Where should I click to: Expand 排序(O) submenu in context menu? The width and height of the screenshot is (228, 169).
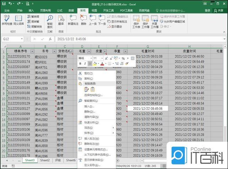[x=96, y=133]
